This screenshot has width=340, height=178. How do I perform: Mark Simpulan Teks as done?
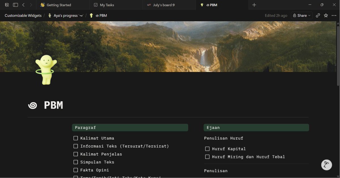coord(76,162)
